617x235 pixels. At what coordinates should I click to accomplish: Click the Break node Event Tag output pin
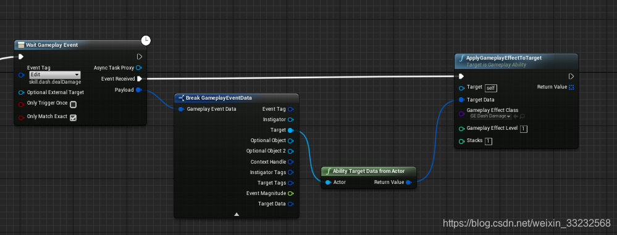[290, 110]
